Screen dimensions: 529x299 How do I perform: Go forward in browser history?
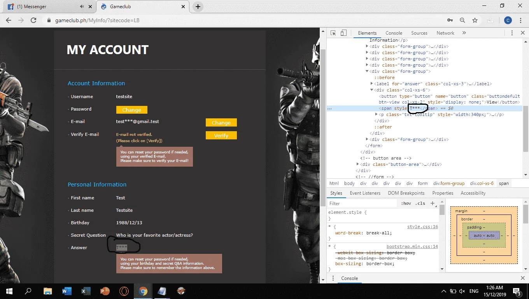(21, 20)
